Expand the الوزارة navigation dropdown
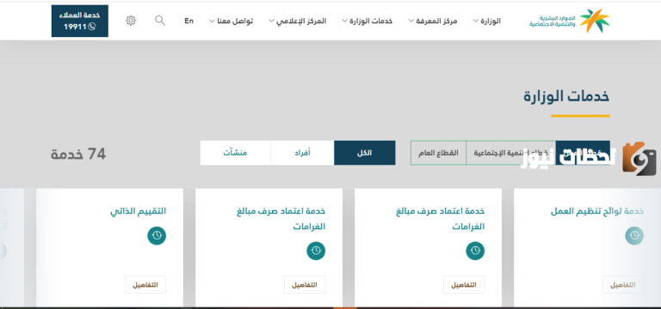The image size is (661, 309). pos(487,21)
